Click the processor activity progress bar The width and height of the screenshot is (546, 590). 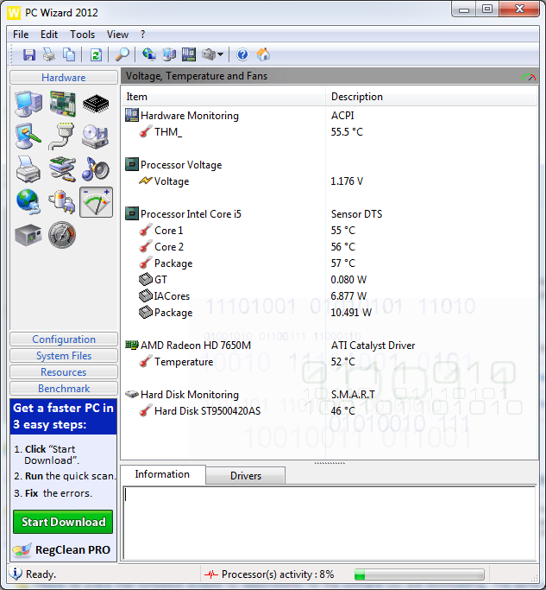click(x=419, y=574)
